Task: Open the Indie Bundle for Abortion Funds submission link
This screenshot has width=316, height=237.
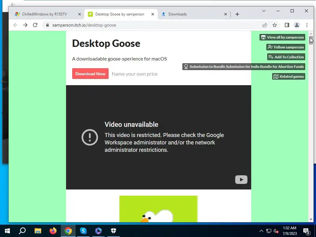Action: pos(244,67)
